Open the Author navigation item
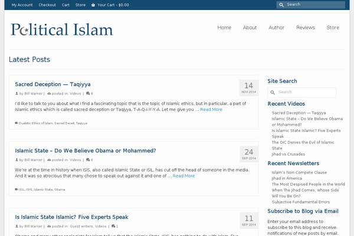 click(276, 28)
